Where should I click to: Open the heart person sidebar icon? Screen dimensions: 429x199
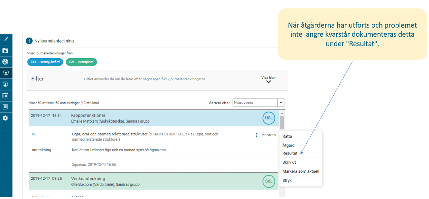(x=5, y=73)
